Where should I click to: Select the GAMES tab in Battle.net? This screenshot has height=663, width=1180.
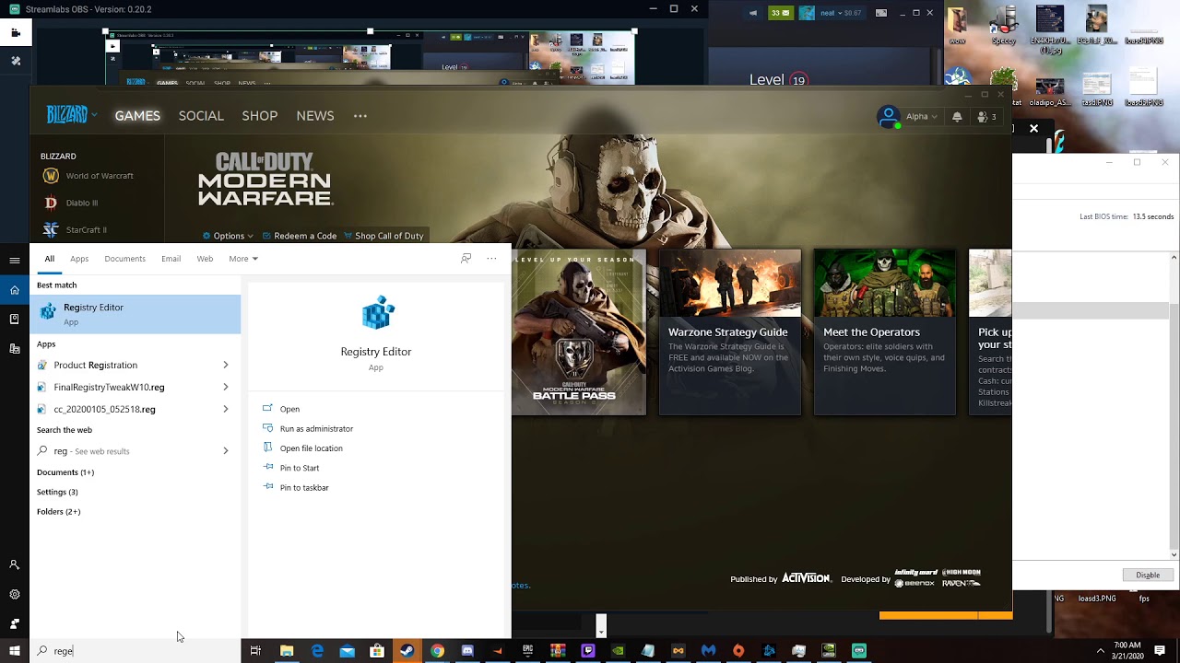[137, 116]
